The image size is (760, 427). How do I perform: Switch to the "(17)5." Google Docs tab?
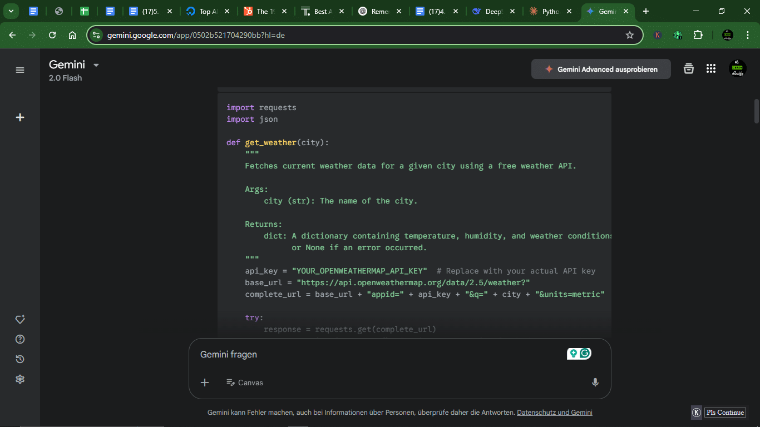point(150,11)
